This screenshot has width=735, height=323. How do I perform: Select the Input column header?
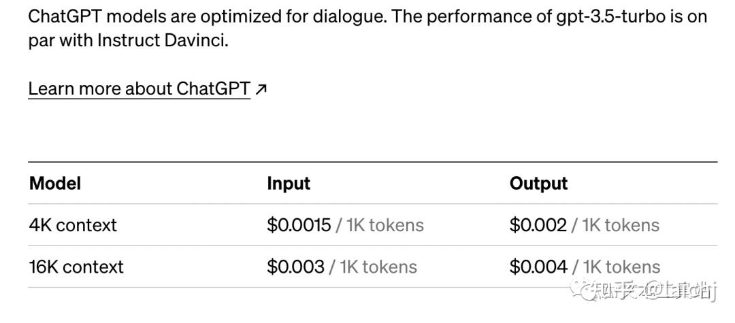(x=289, y=184)
